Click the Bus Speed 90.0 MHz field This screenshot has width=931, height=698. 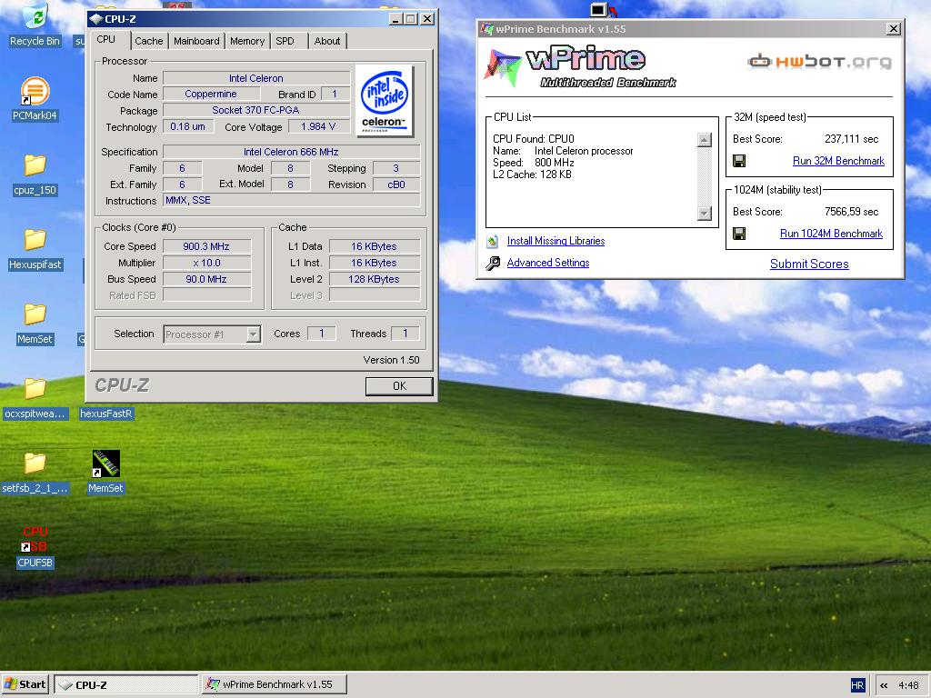[x=206, y=279]
